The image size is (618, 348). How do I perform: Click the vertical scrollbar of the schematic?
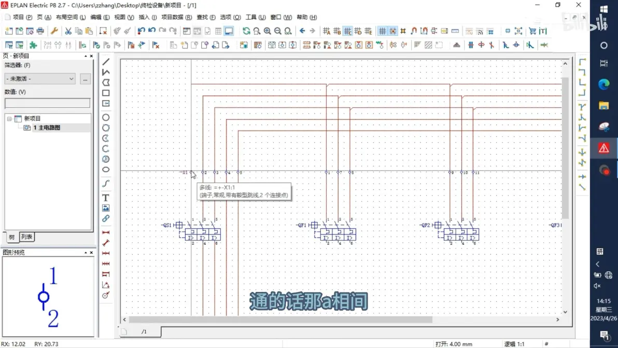coord(565,148)
